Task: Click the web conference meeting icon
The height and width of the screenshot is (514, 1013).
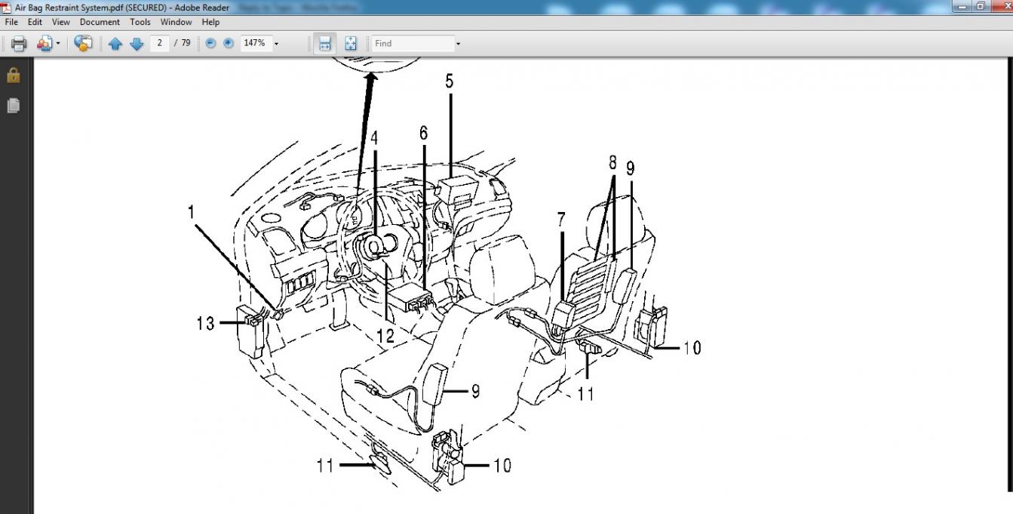Action: pyautogui.click(x=83, y=44)
